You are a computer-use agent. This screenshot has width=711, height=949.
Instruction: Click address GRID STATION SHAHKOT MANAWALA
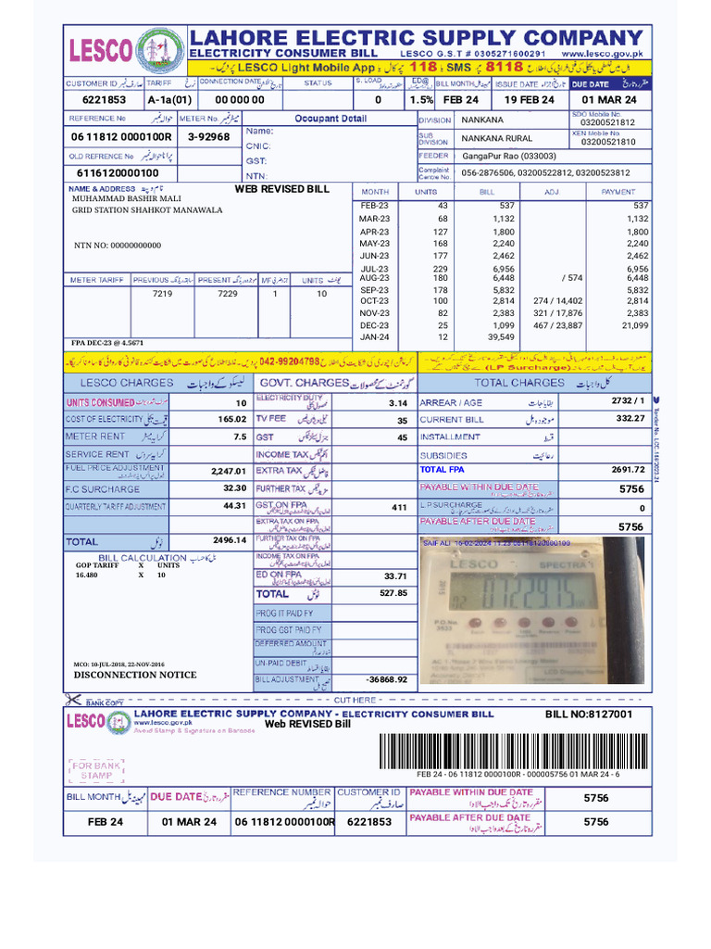(x=147, y=210)
